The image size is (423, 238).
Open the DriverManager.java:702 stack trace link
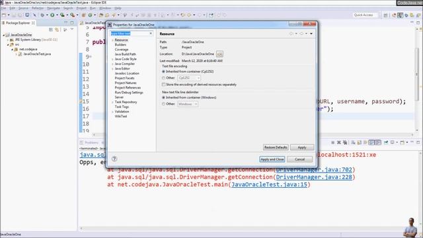pyautogui.click(x=314, y=170)
